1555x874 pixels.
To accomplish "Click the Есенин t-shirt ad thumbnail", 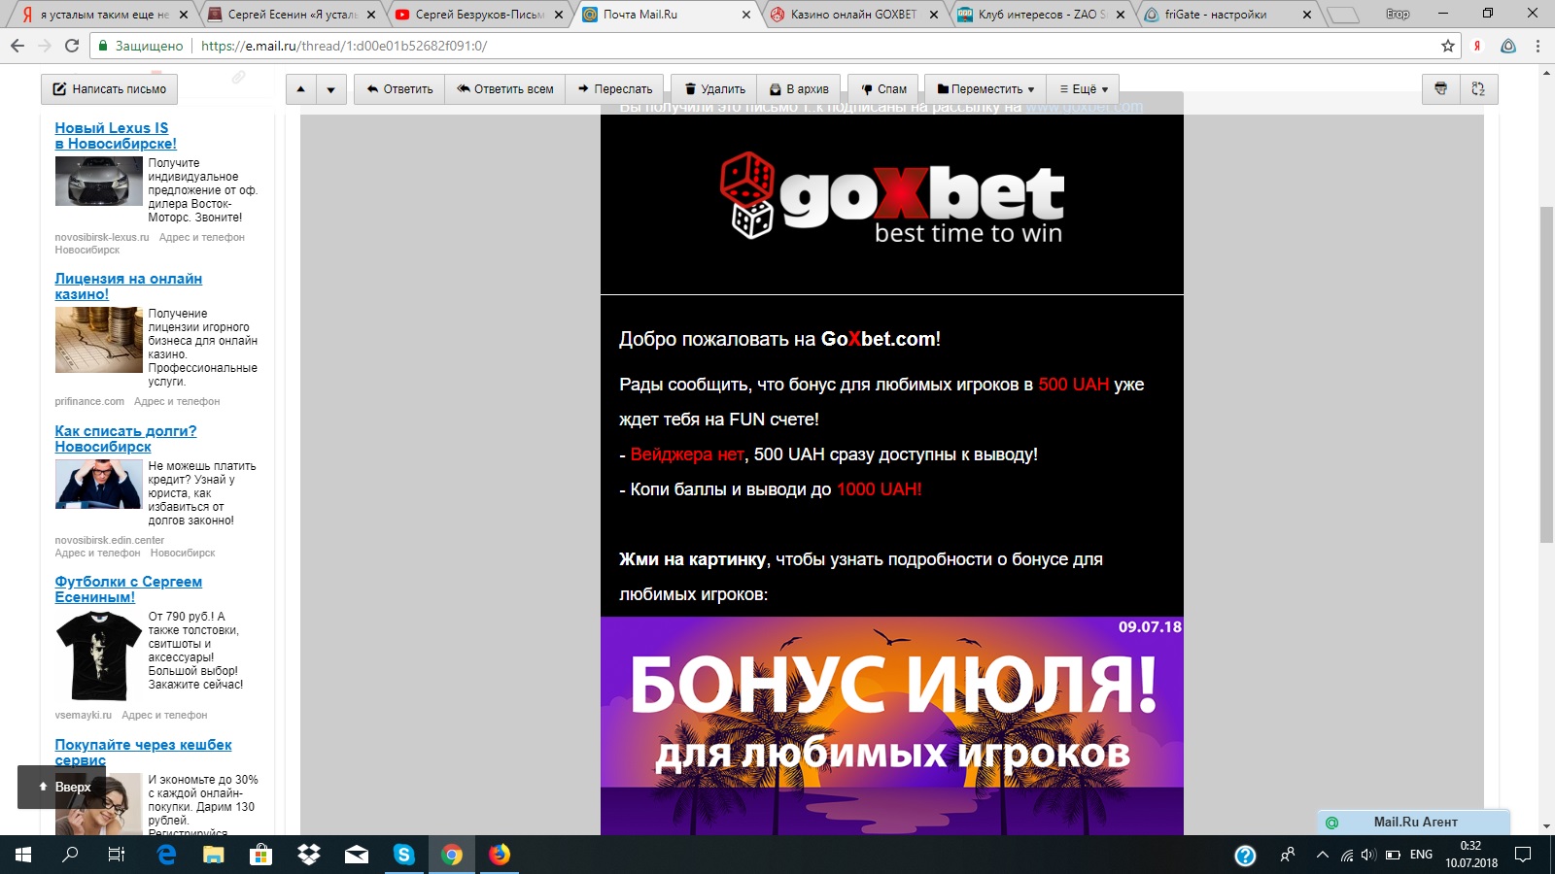I will [x=98, y=655].
